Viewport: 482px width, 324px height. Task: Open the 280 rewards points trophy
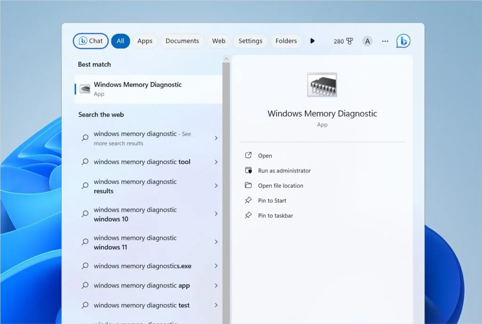[343, 41]
